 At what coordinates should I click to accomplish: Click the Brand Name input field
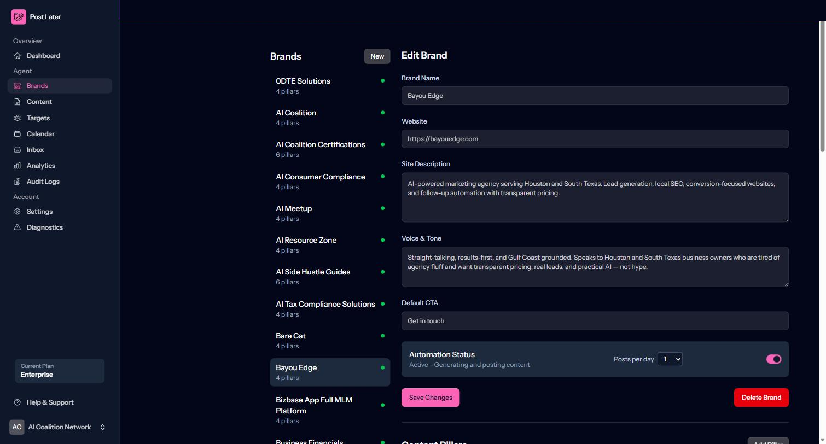pos(595,96)
